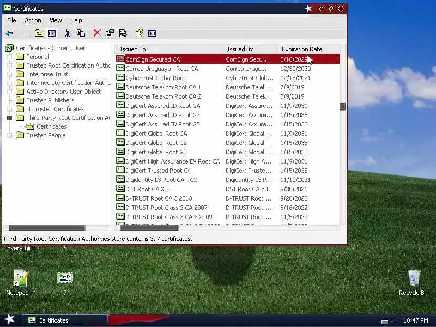Image resolution: width=436 pixels, height=327 pixels.
Task: Expand the Personal tree node
Action: (x=10, y=57)
